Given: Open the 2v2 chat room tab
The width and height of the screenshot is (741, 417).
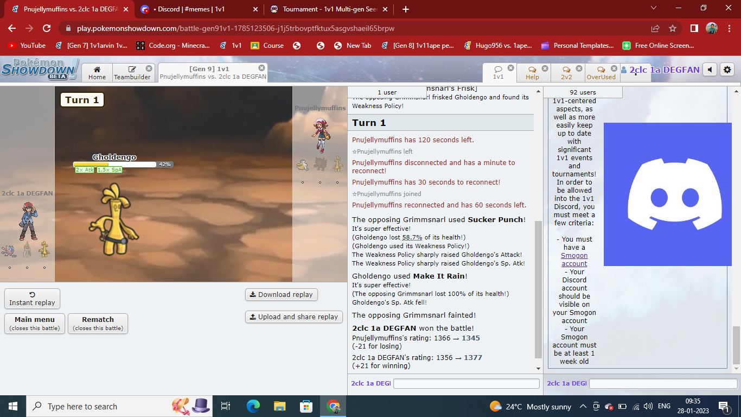Looking at the screenshot, I should (567, 73).
